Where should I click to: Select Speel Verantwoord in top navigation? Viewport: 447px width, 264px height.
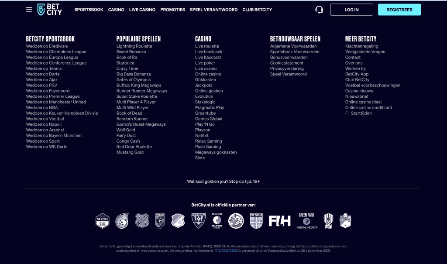coord(213,10)
